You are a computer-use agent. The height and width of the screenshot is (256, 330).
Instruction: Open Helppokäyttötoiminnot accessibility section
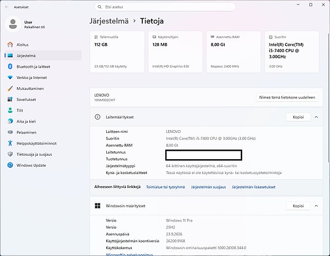pyautogui.click(x=43, y=143)
